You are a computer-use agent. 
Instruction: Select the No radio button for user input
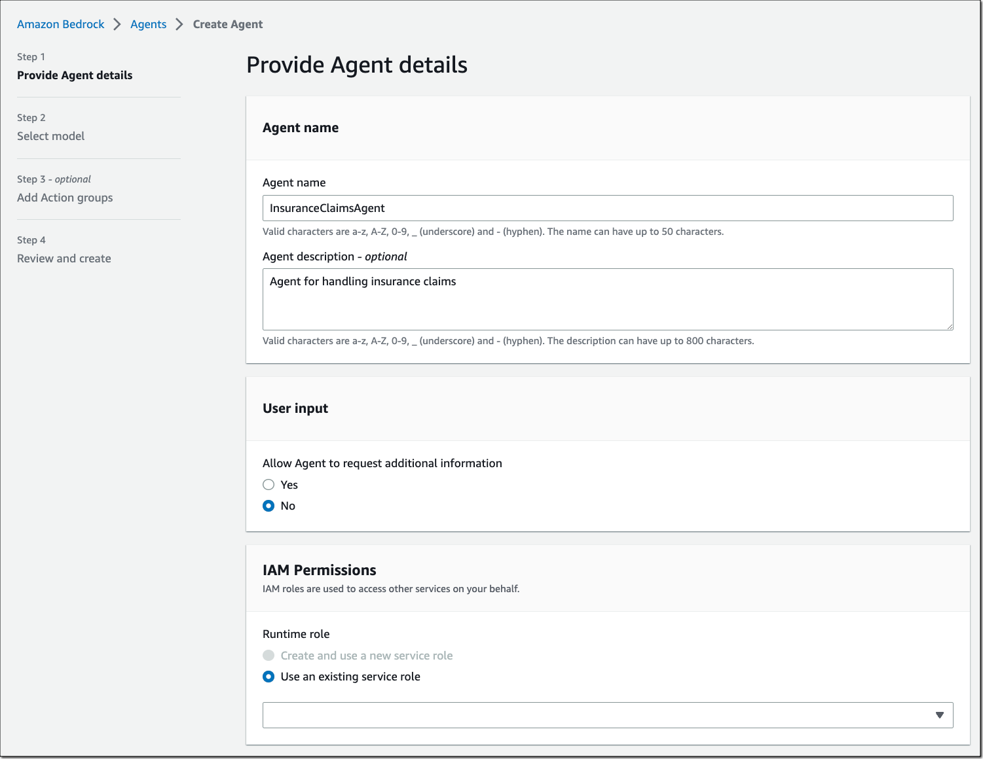click(269, 505)
